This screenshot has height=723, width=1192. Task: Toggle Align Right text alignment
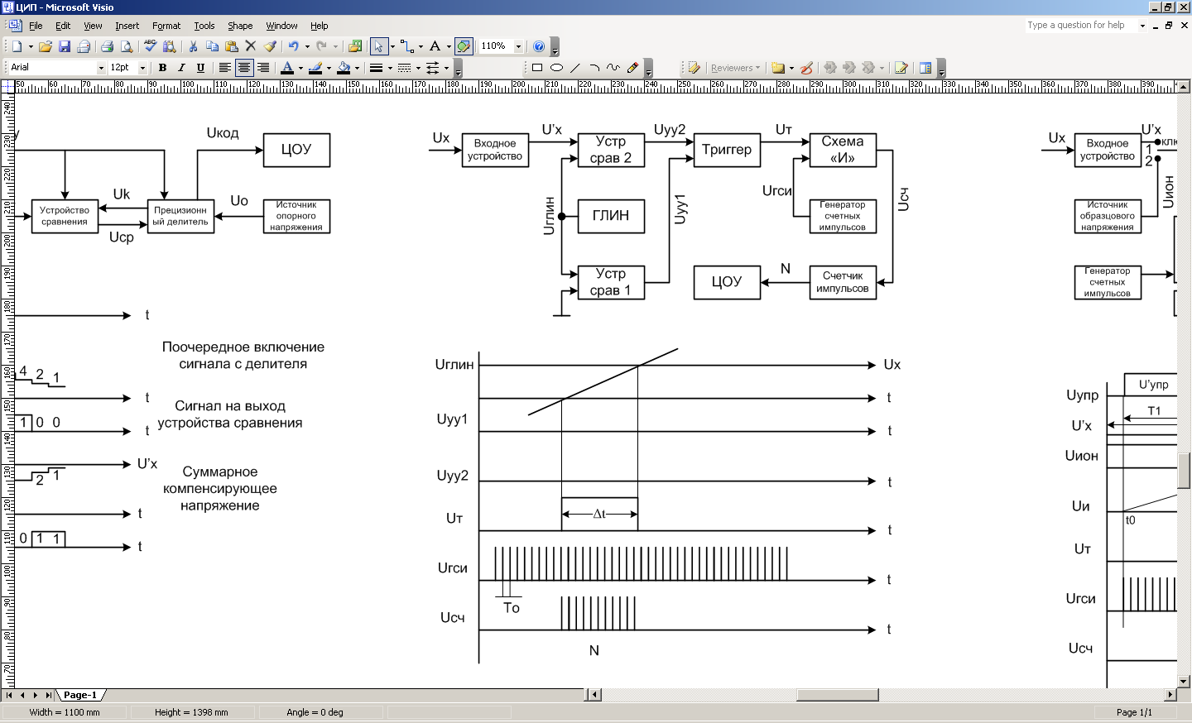pos(262,68)
